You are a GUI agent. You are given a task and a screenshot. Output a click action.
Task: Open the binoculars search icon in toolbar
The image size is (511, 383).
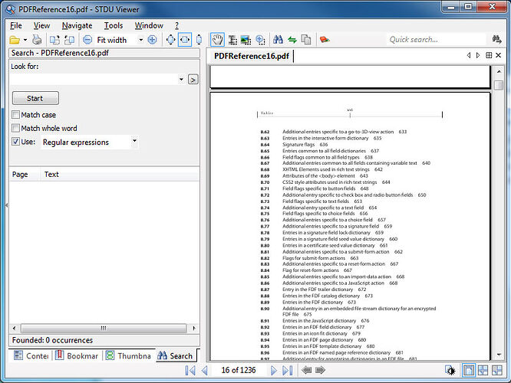(278, 40)
